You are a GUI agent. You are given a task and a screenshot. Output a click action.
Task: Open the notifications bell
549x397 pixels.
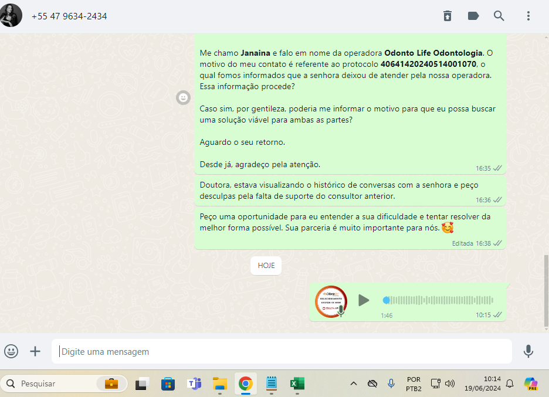(x=510, y=384)
